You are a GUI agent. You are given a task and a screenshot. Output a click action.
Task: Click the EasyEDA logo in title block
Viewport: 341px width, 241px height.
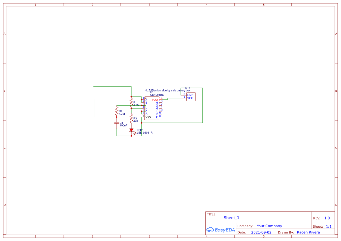coord(220,230)
